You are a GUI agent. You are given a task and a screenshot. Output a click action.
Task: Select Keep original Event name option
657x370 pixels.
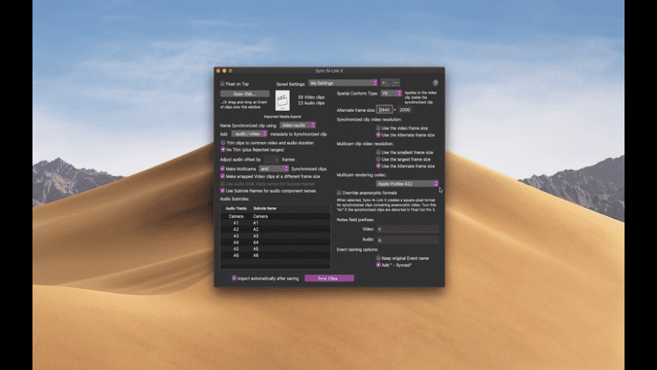pyautogui.click(x=378, y=258)
